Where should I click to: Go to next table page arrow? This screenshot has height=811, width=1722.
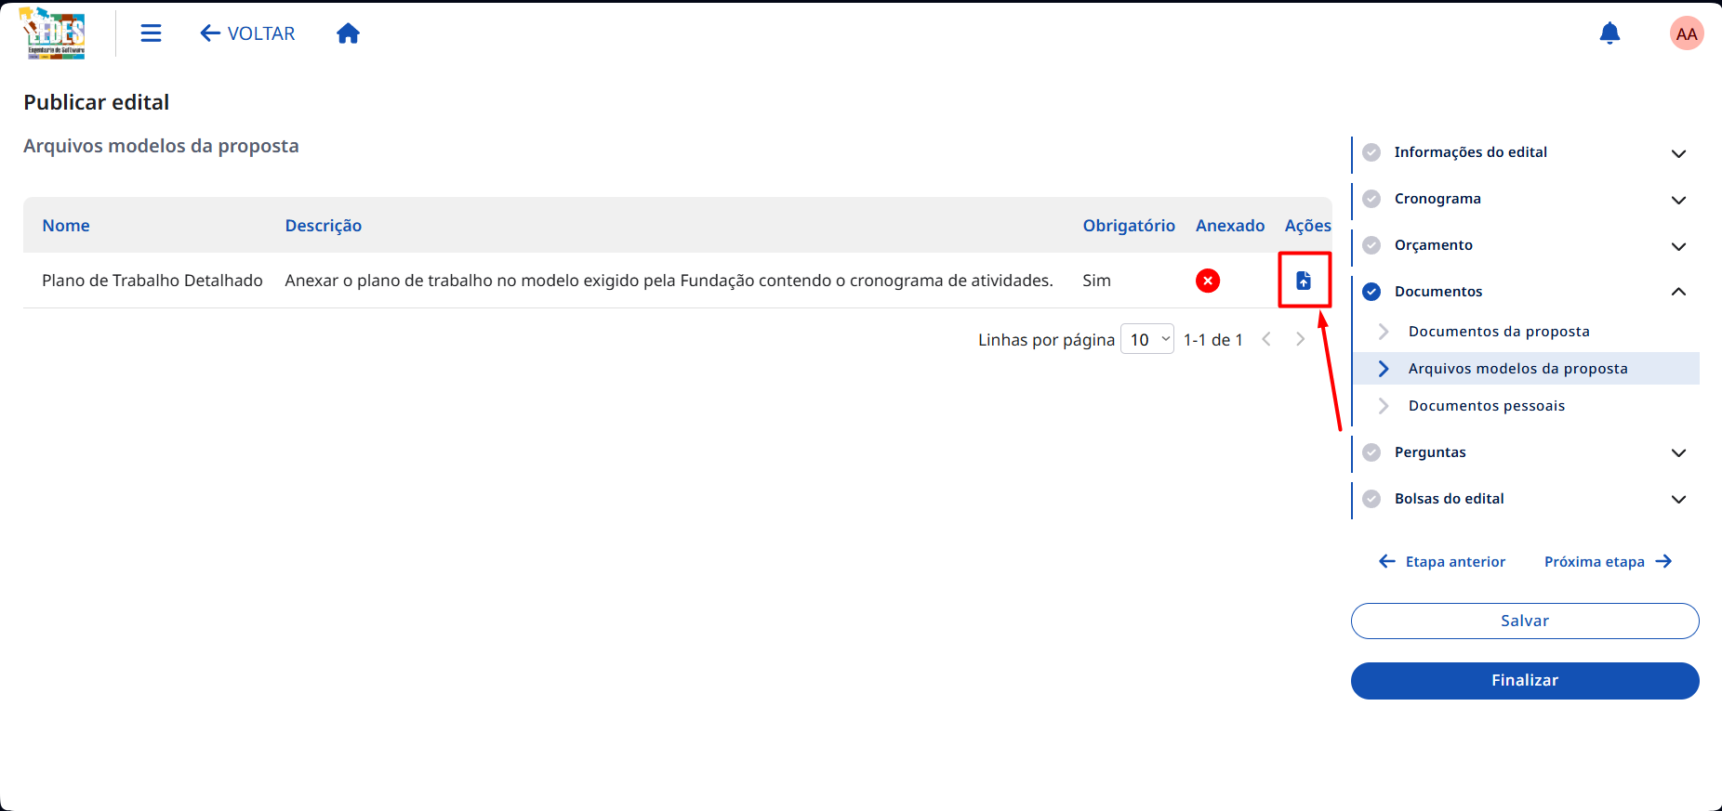pos(1300,340)
